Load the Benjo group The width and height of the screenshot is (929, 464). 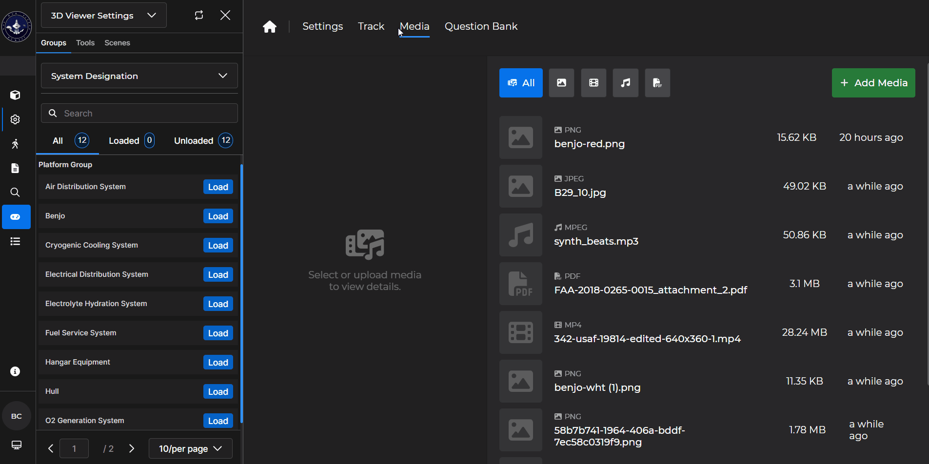click(x=218, y=216)
